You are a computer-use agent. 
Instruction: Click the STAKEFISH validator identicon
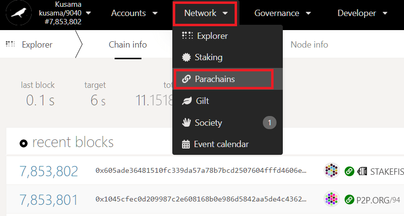(x=331, y=171)
